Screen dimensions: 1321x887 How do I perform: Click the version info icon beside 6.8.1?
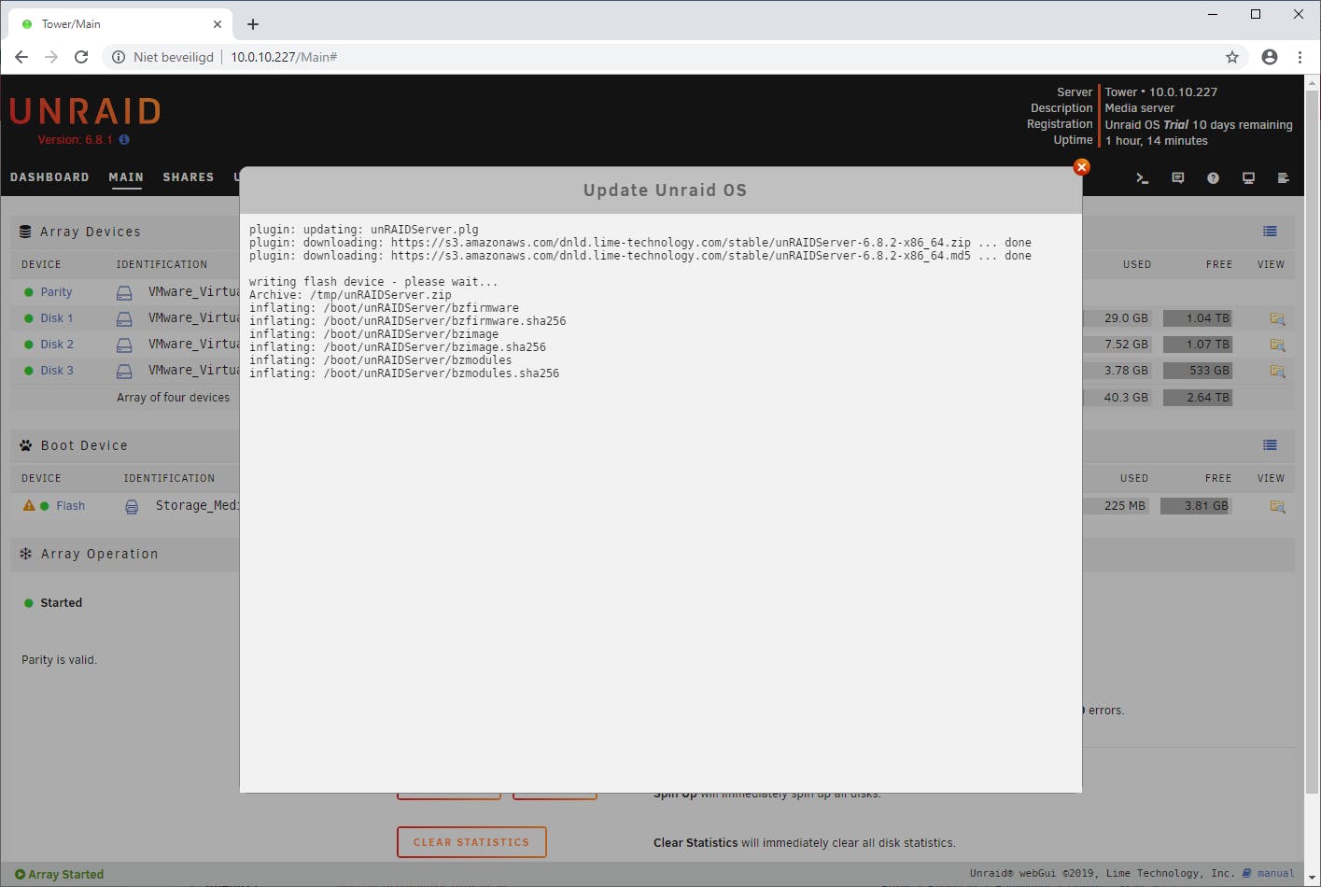click(x=124, y=140)
